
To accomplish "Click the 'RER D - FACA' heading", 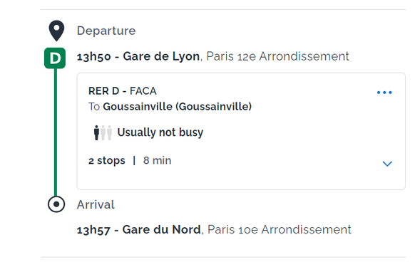I will (122, 91).
